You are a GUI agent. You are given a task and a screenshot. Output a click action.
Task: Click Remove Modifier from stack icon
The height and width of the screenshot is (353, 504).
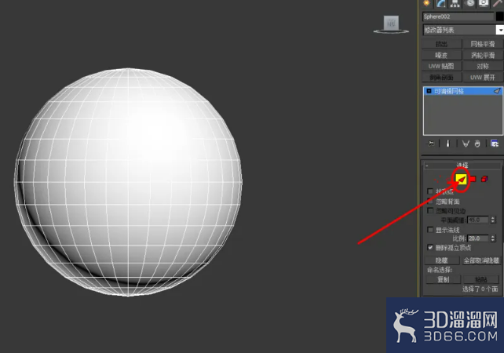pos(477,144)
